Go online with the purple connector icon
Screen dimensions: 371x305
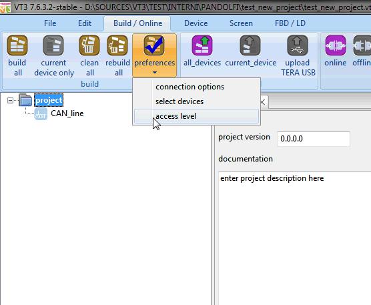pos(336,45)
